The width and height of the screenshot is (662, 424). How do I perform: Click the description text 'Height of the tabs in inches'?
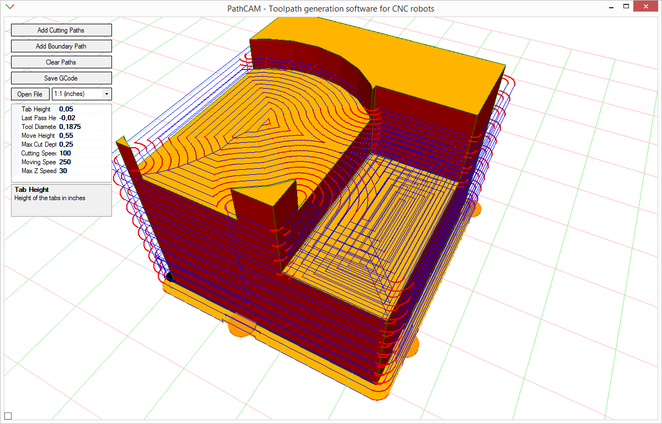[50, 198]
